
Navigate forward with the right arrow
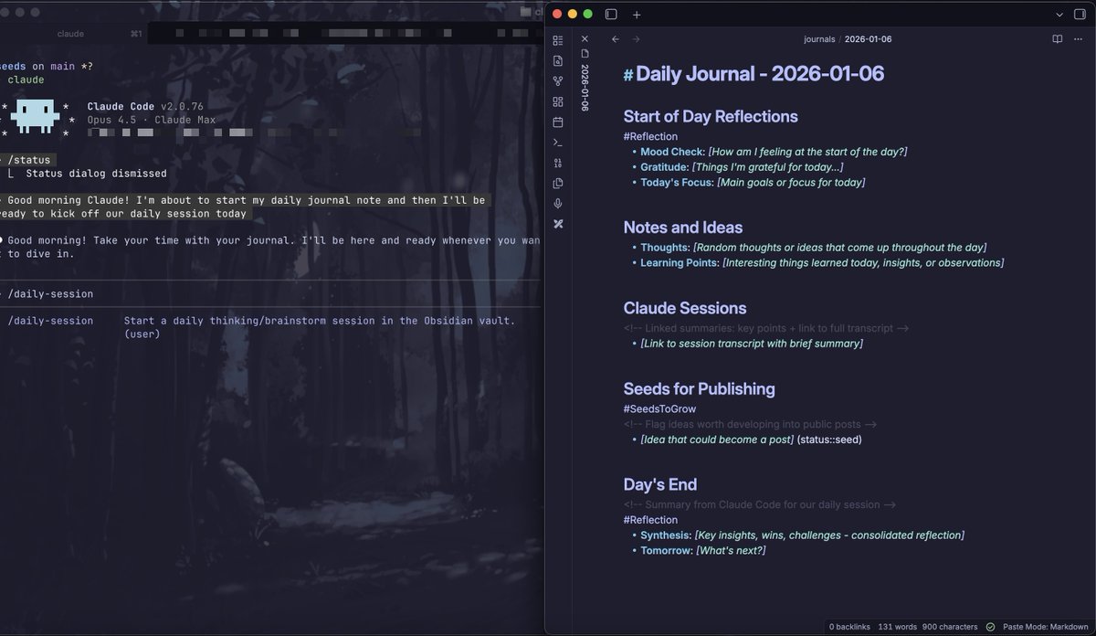637,39
